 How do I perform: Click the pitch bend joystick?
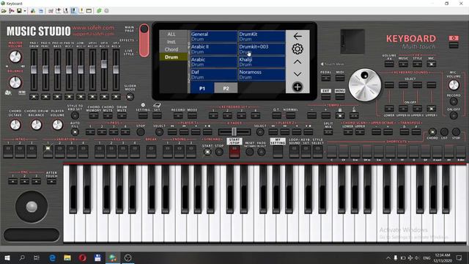tap(32, 207)
